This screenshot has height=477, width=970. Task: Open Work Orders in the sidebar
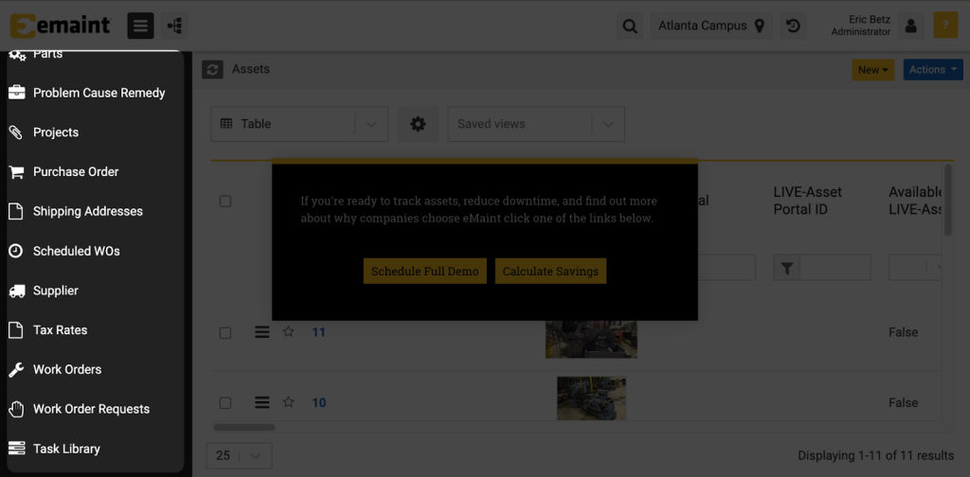[67, 369]
